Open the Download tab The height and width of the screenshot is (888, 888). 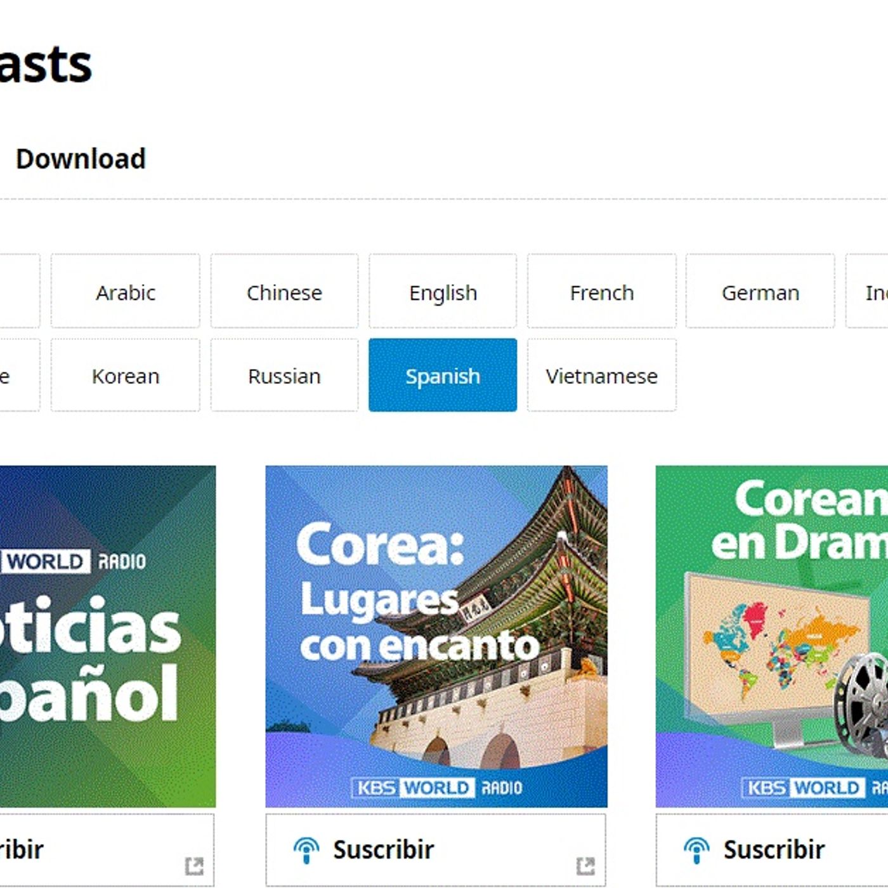[81, 159]
